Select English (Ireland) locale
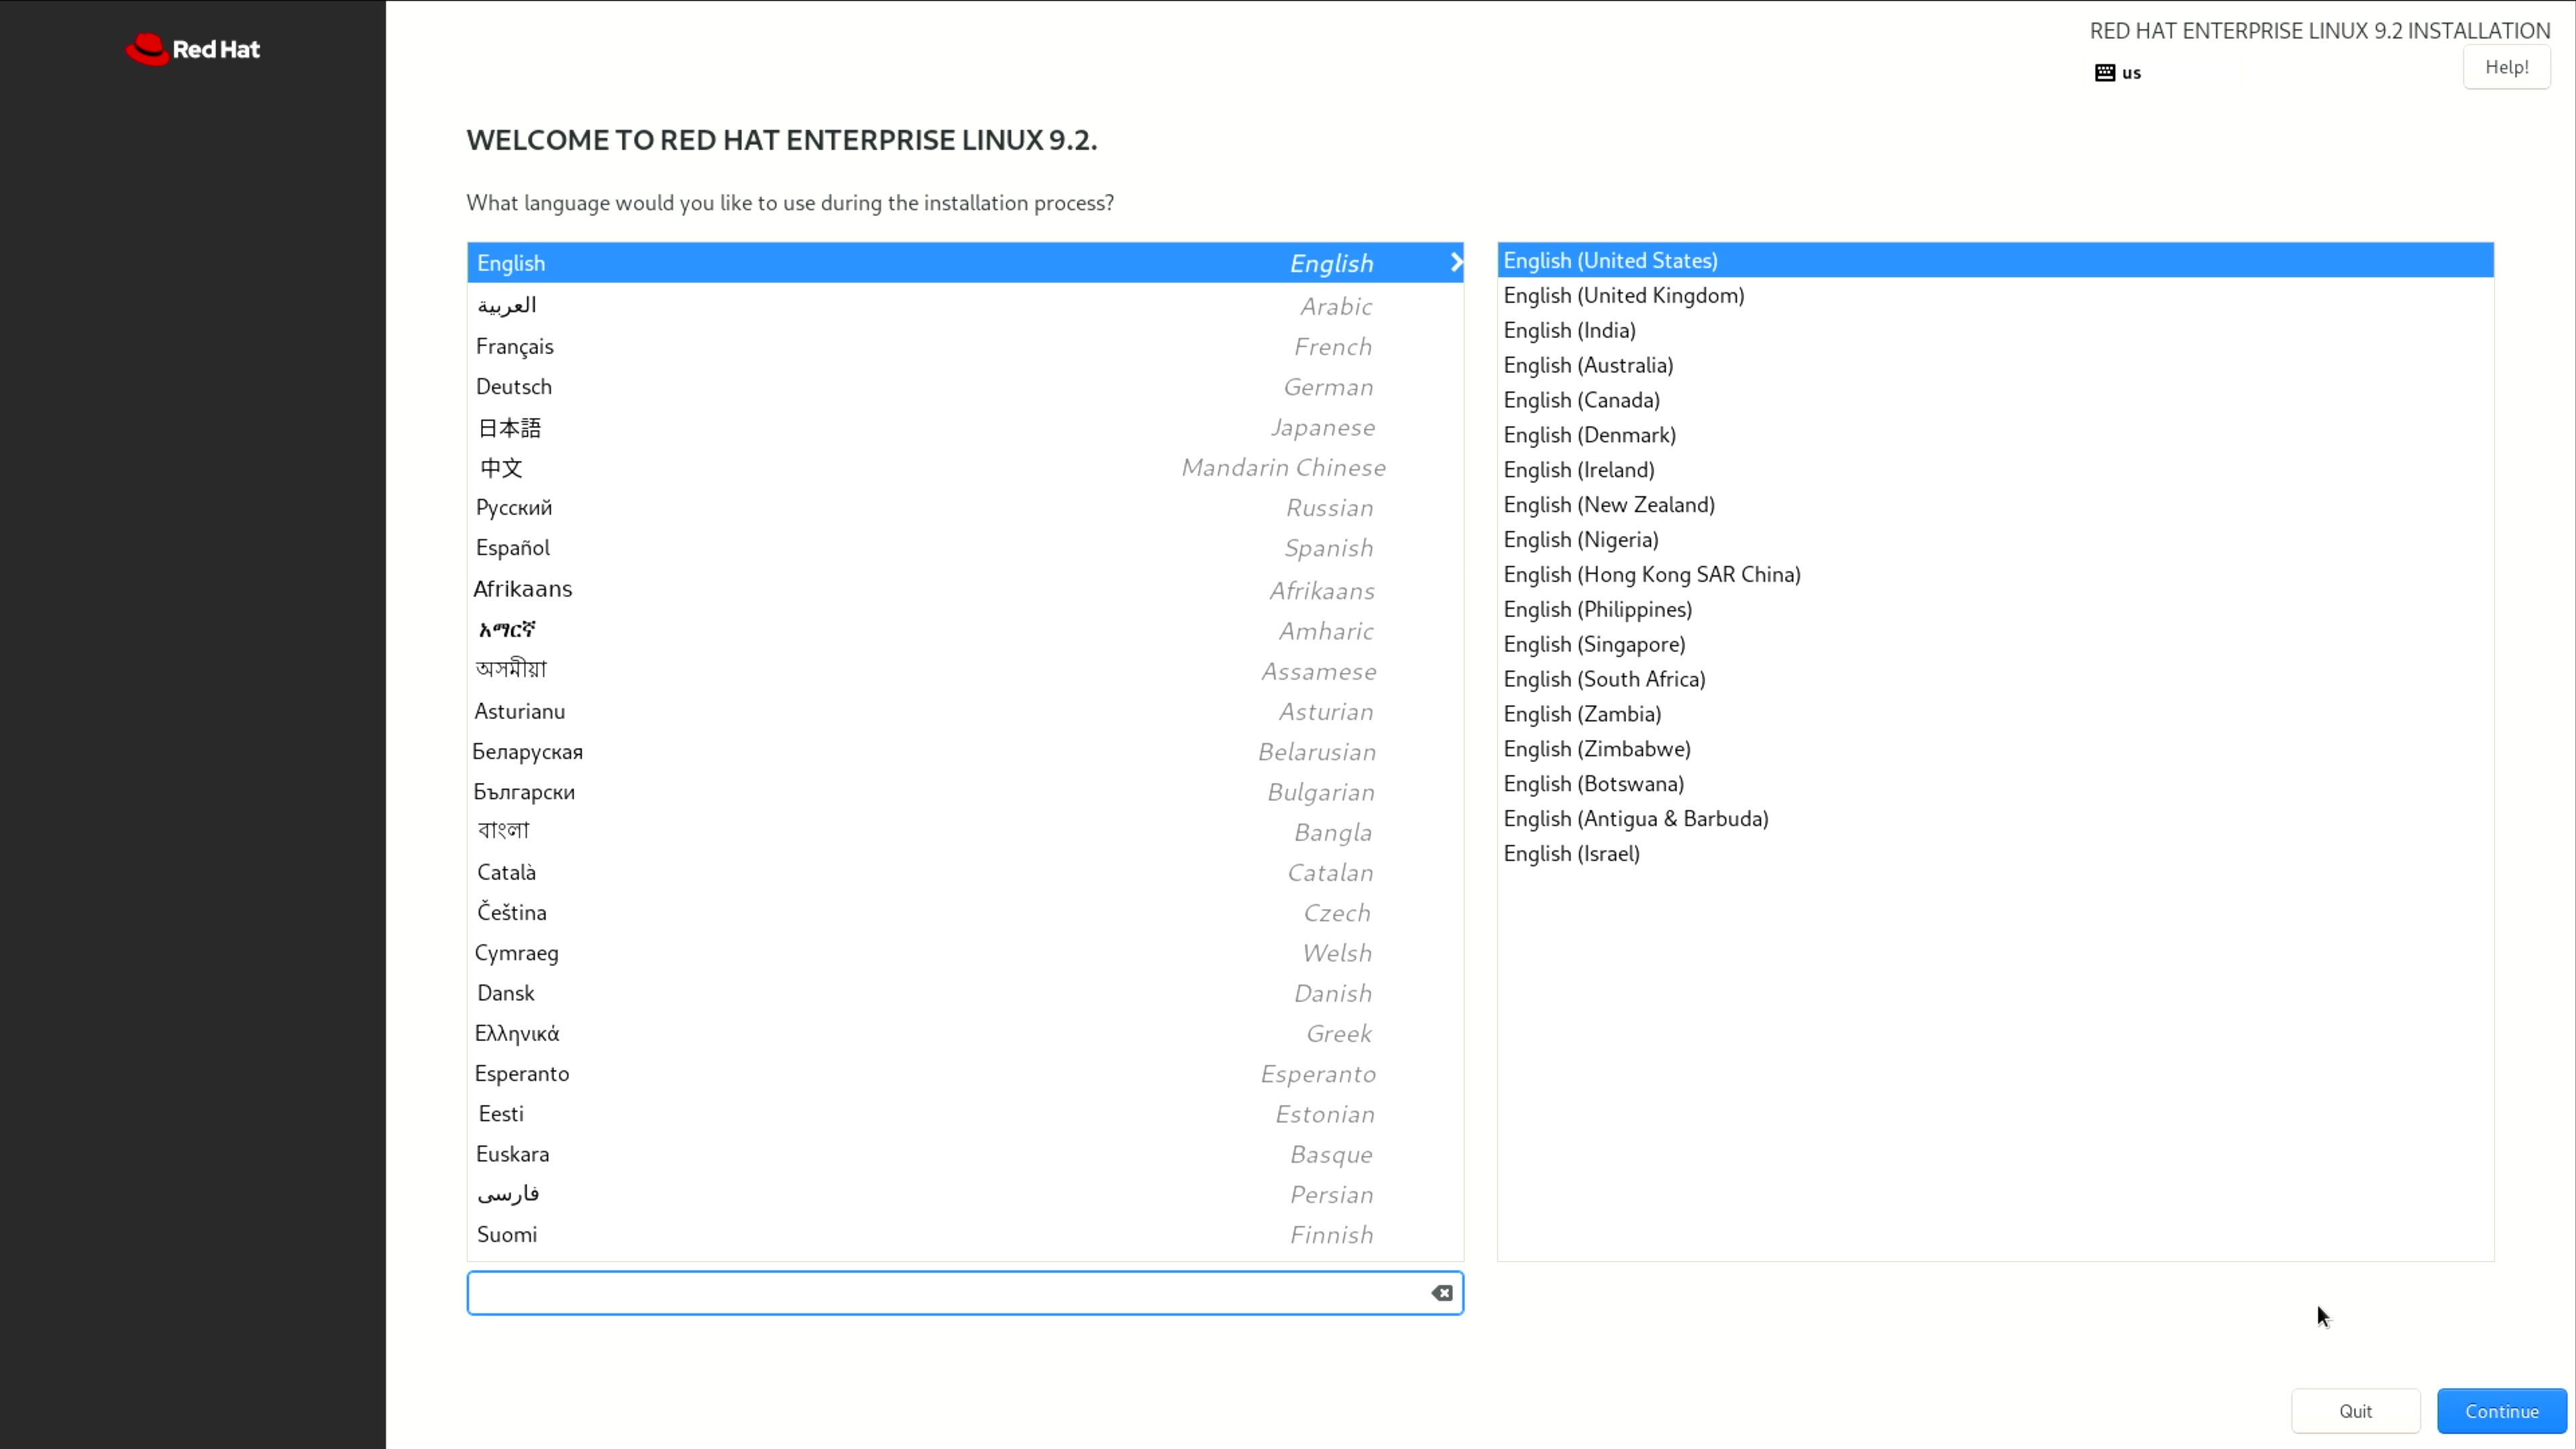This screenshot has width=2576, height=1449. (1995, 470)
